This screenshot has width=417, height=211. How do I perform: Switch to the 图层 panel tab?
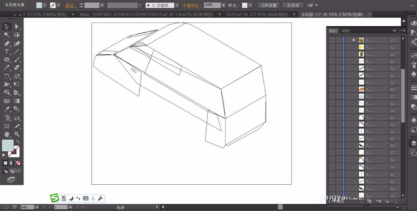point(333,30)
